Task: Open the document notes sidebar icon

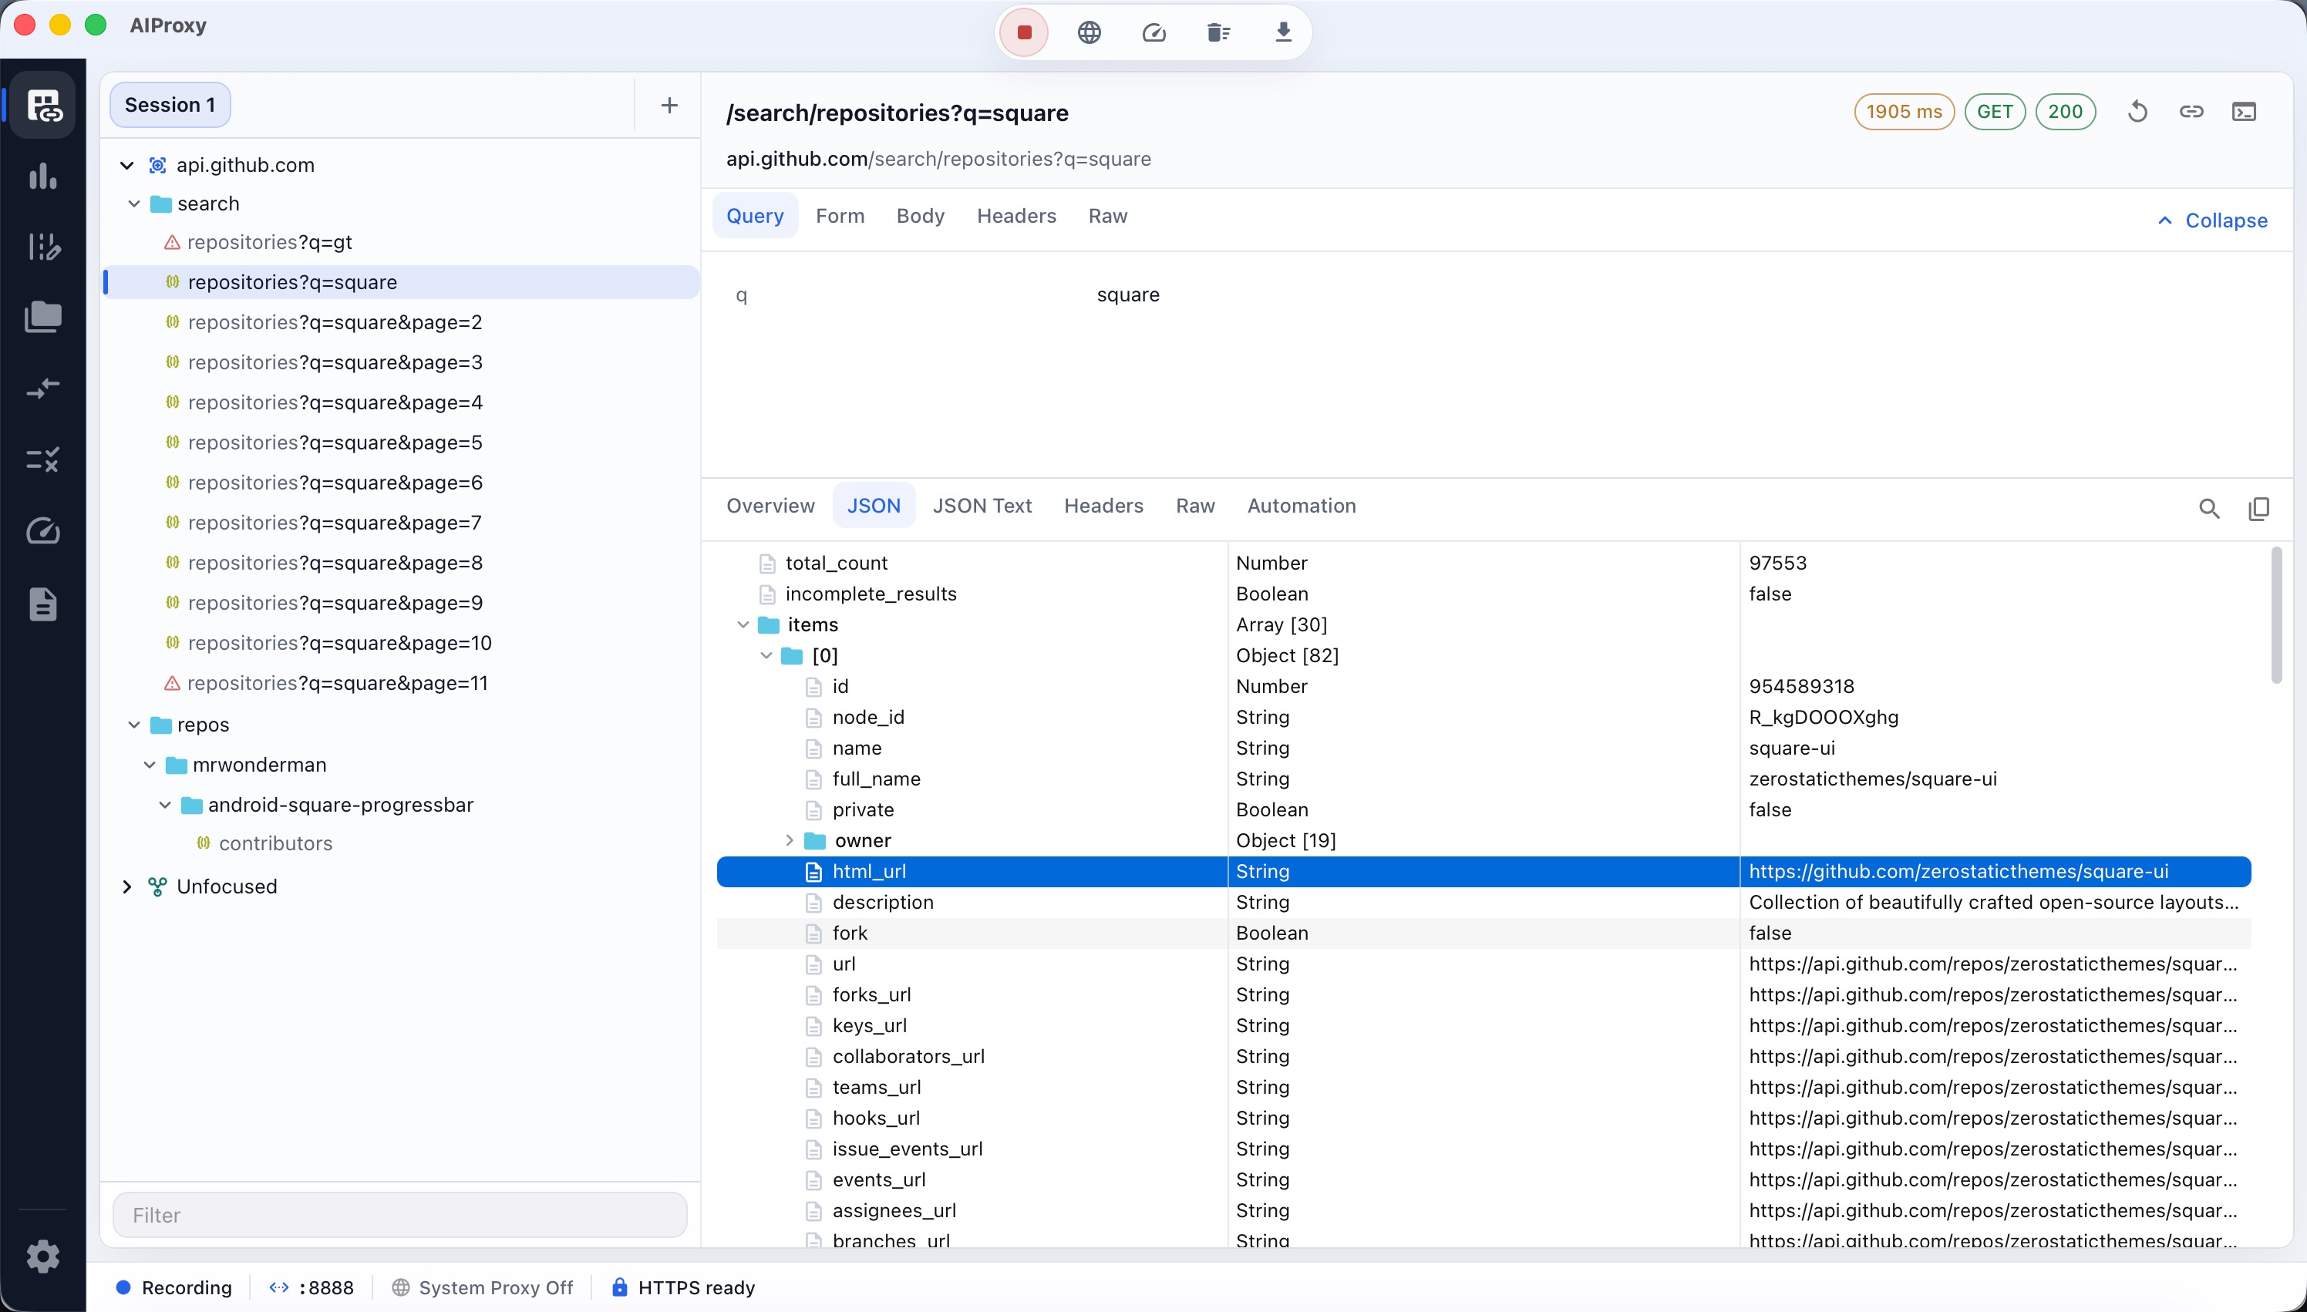Action: click(x=43, y=604)
